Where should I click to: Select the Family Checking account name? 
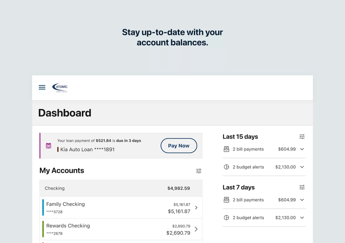(x=65, y=204)
